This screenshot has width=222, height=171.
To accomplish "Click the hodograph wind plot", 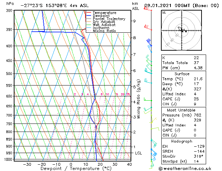I will [x=181, y=30].
